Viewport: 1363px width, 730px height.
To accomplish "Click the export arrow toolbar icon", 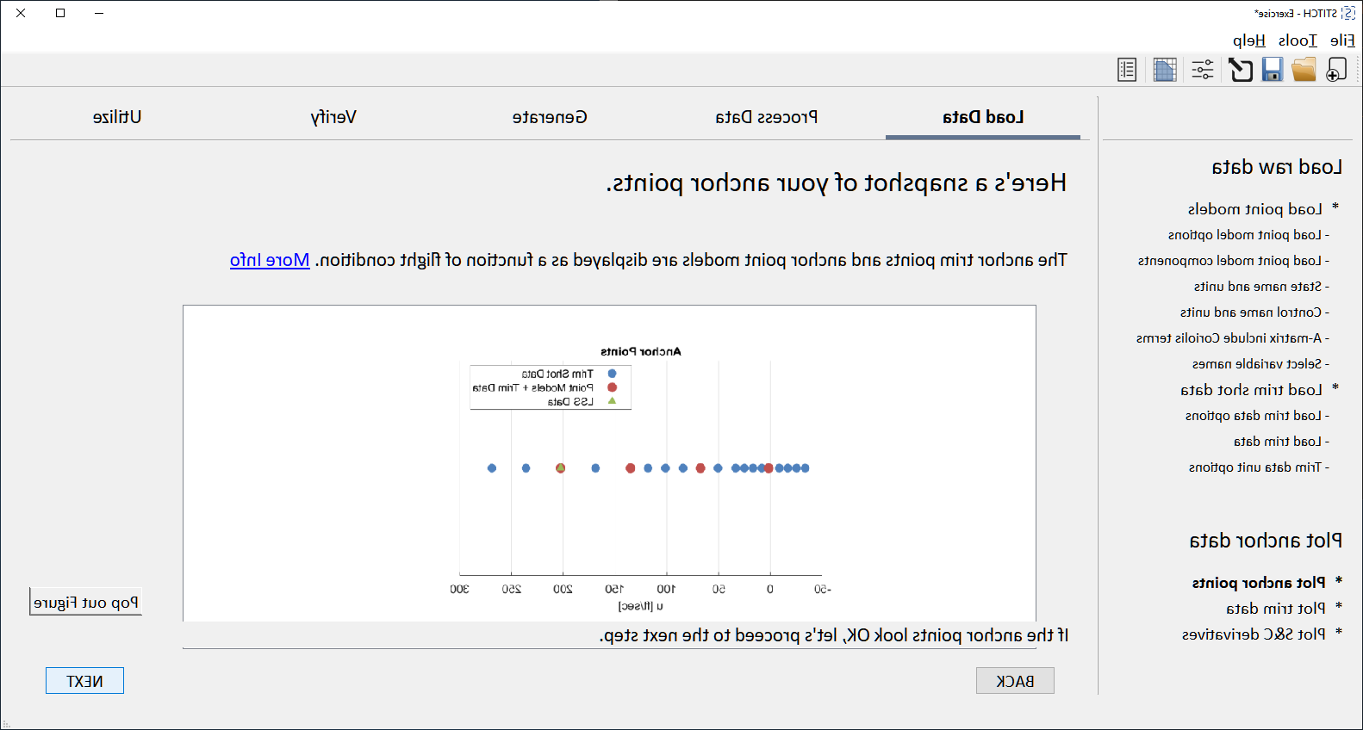I will tap(1241, 70).
